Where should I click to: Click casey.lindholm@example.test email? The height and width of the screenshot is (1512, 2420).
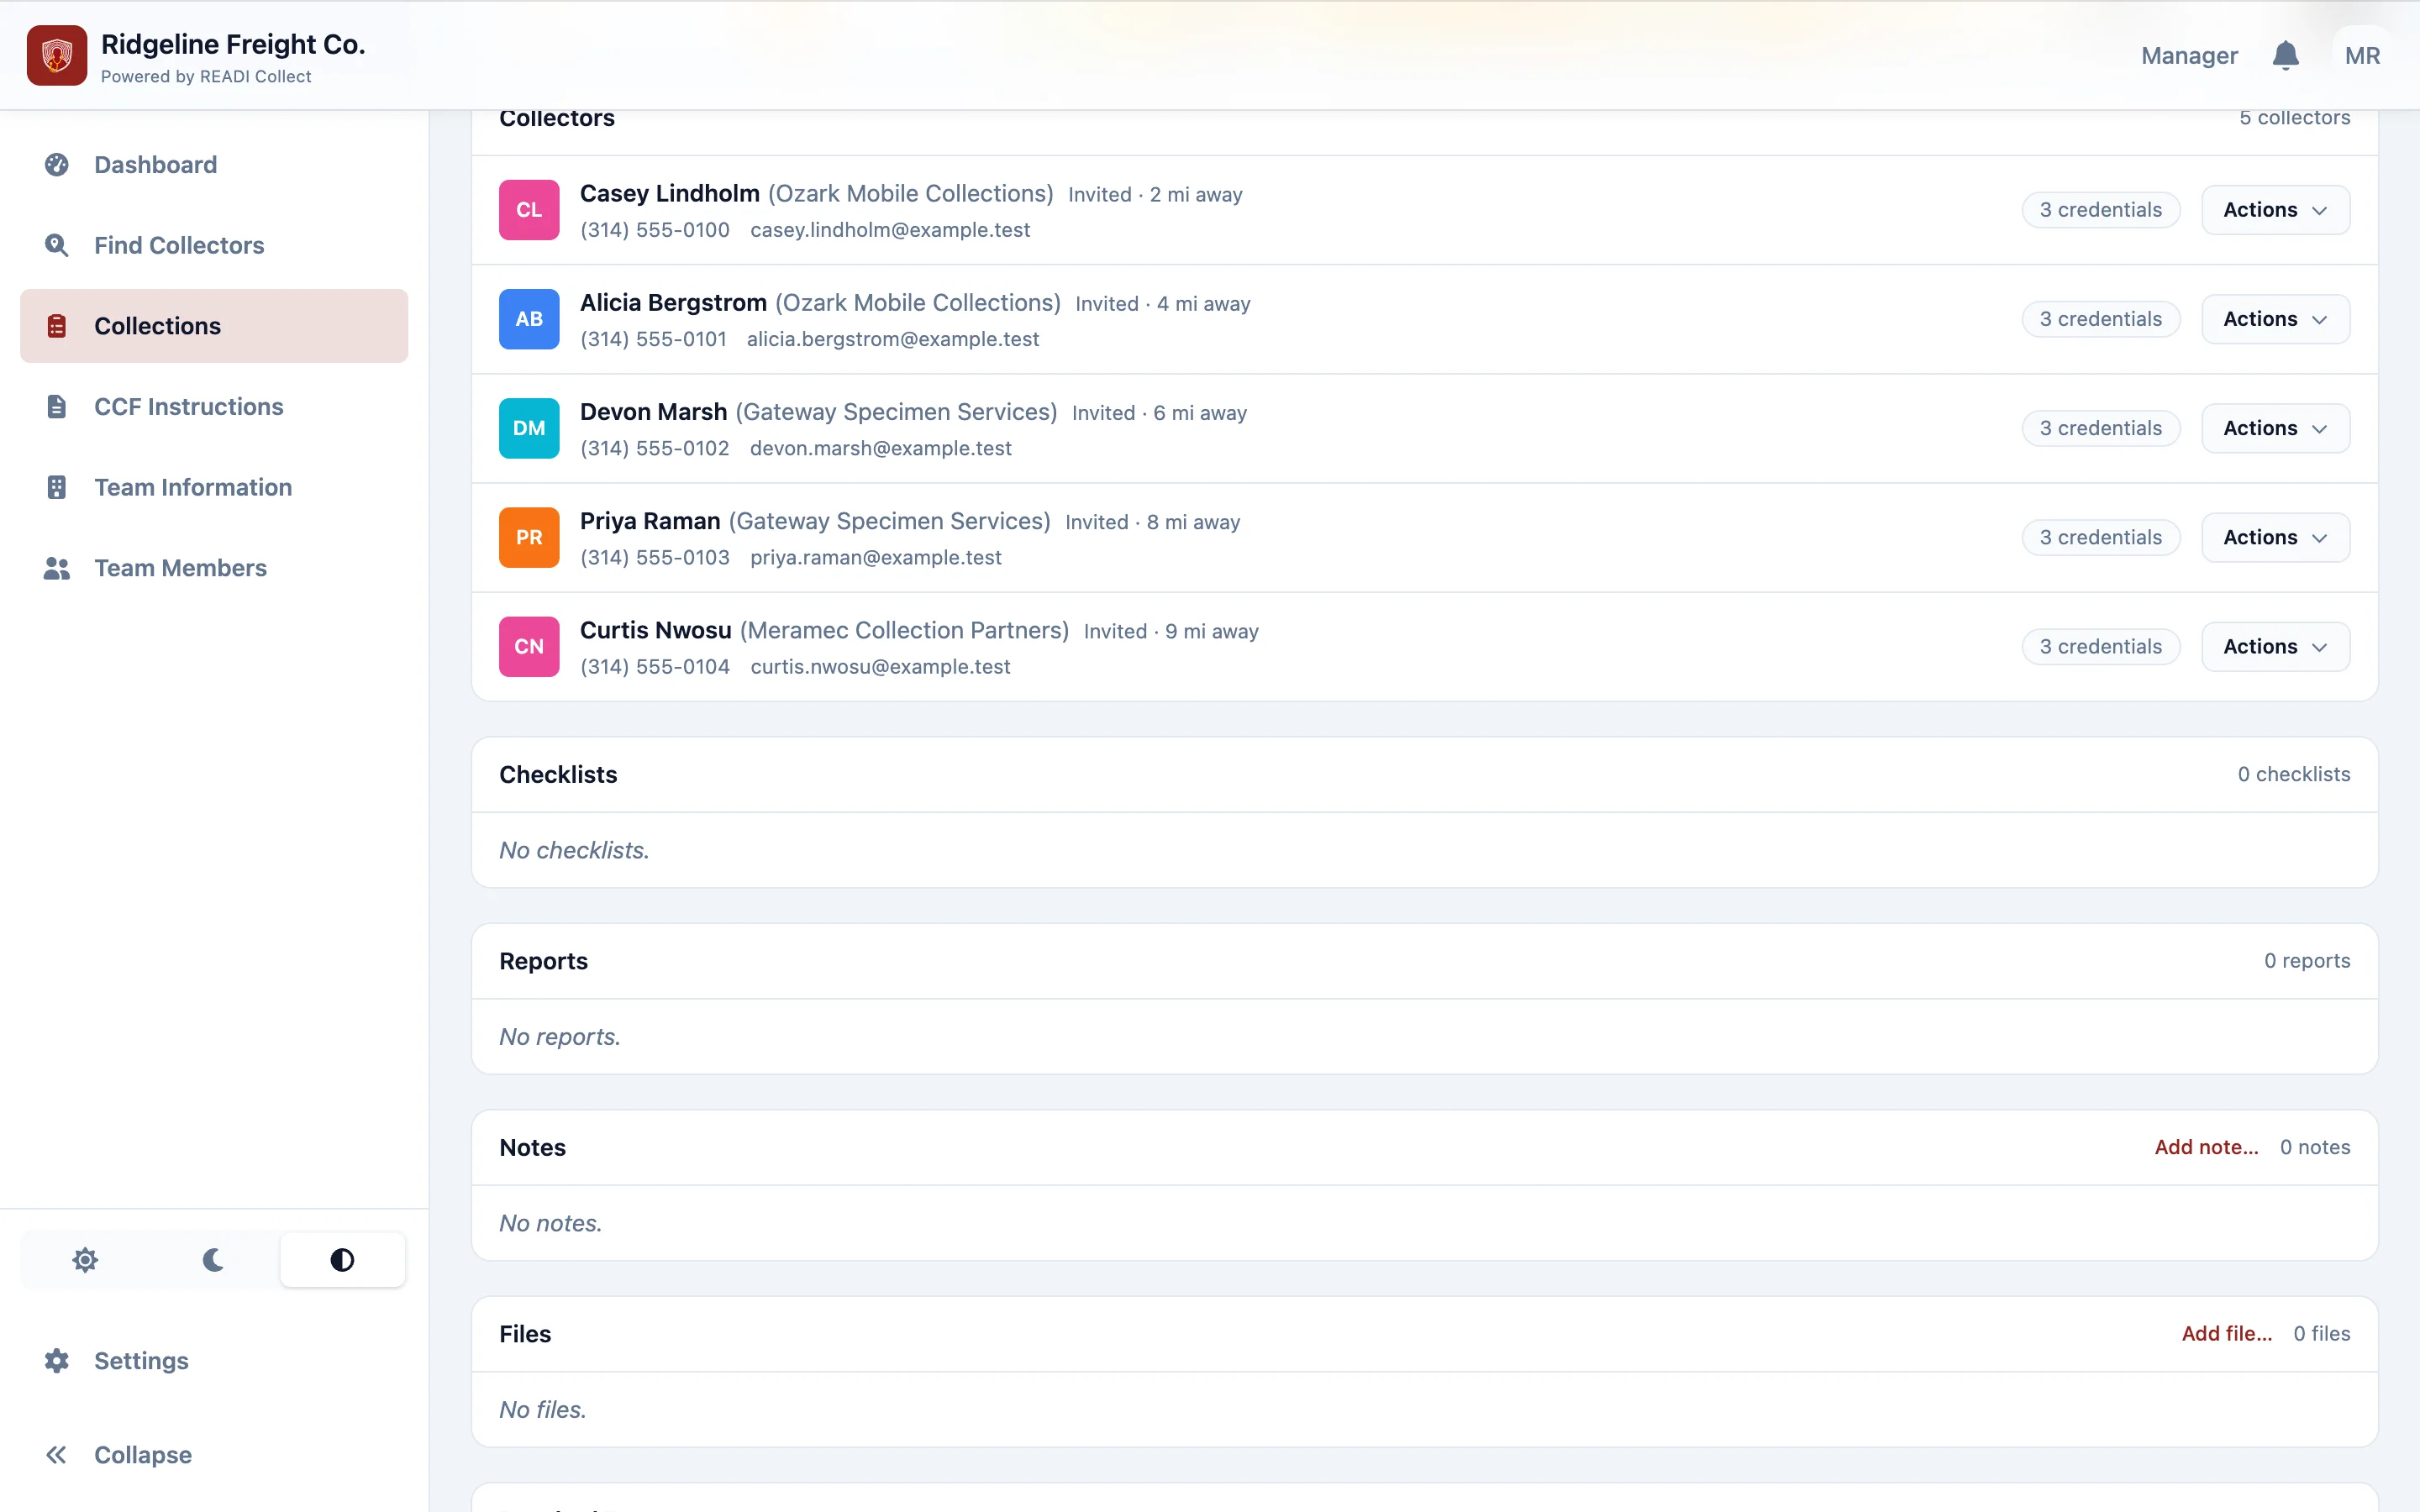click(x=890, y=230)
